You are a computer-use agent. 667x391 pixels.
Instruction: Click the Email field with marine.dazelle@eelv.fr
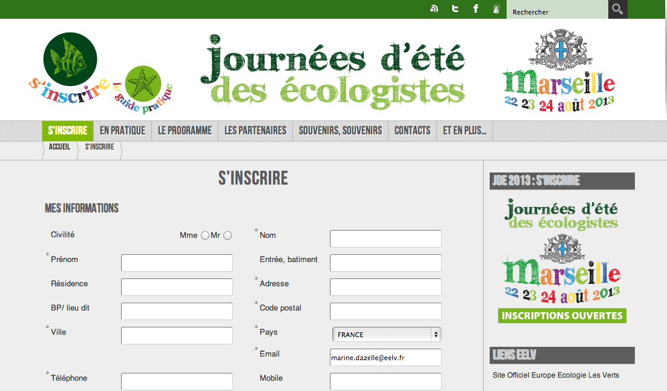(x=386, y=357)
